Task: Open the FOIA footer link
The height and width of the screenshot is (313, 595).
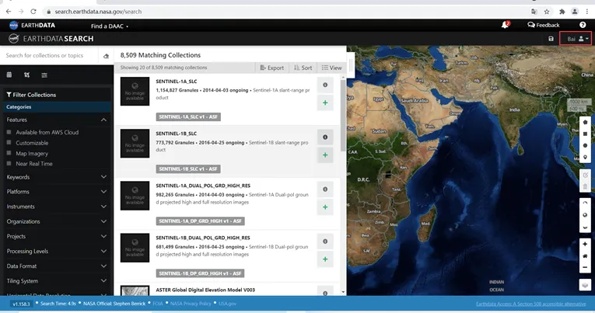Action: [157, 304]
